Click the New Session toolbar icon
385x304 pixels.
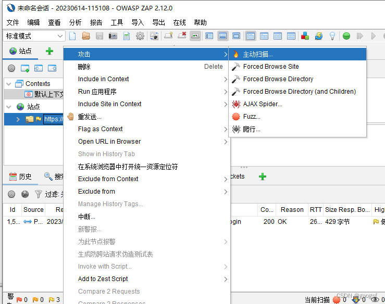[x=72, y=36]
